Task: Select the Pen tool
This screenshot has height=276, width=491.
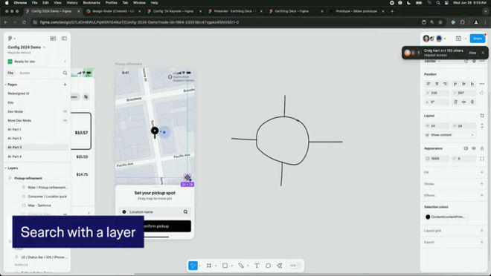Action: tap(241, 266)
